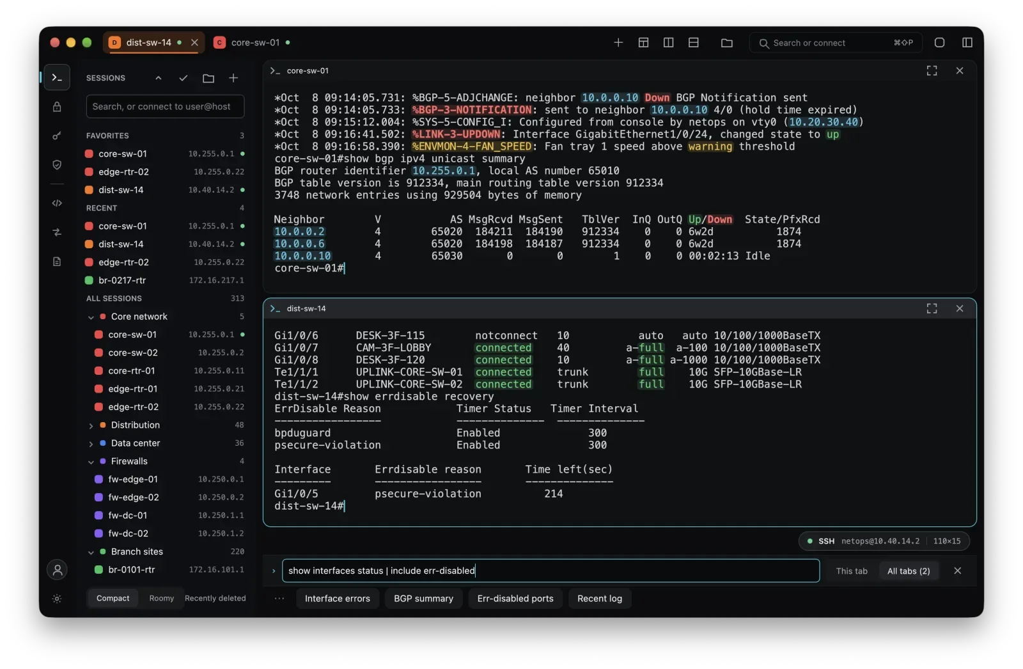Switch session list to Roomy density
Screen dimensions: 1023x669
click(x=161, y=598)
